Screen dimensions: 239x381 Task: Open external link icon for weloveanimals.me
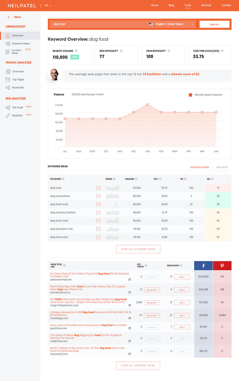tap(129, 279)
